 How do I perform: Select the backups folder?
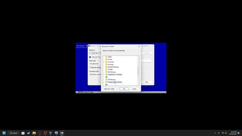coord(111,65)
